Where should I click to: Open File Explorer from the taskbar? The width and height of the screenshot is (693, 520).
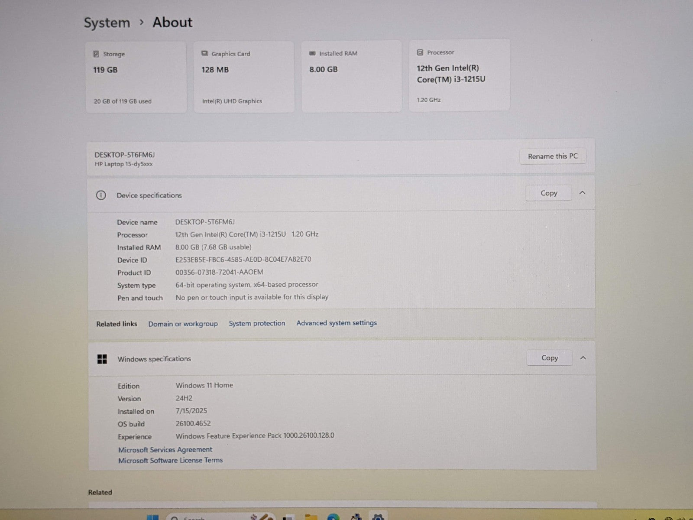pyautogui.click(x=311, y=517)
